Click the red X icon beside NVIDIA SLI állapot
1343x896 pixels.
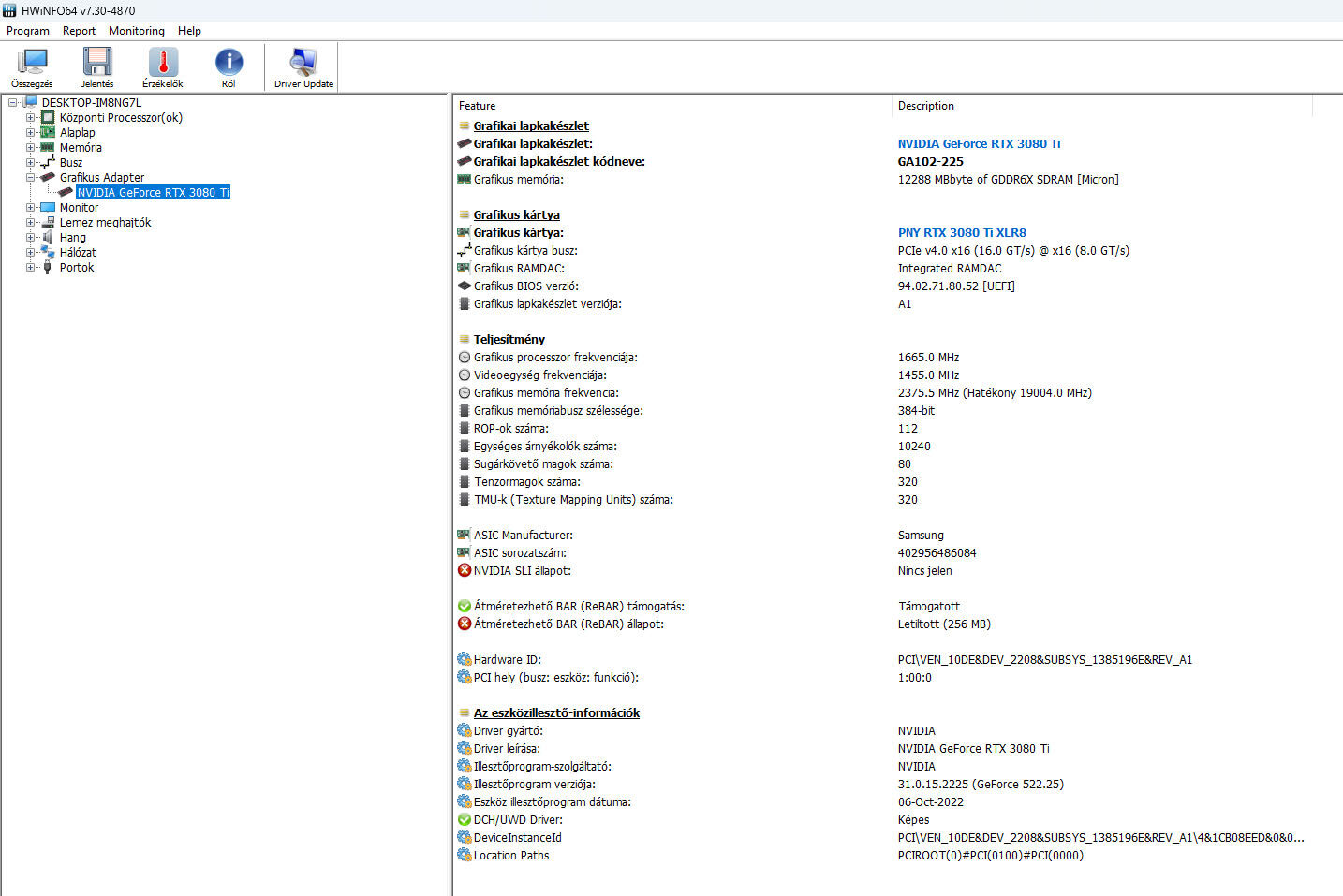(464, 570)
